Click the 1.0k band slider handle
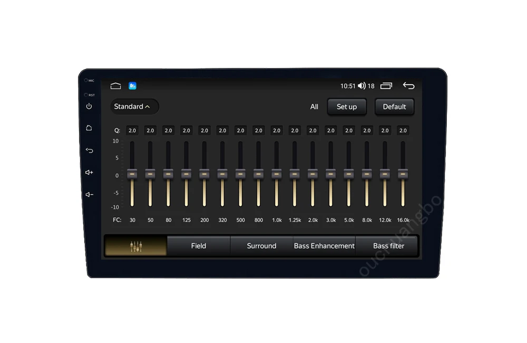This screenshot has height=343, width=527. pos(276,174)
